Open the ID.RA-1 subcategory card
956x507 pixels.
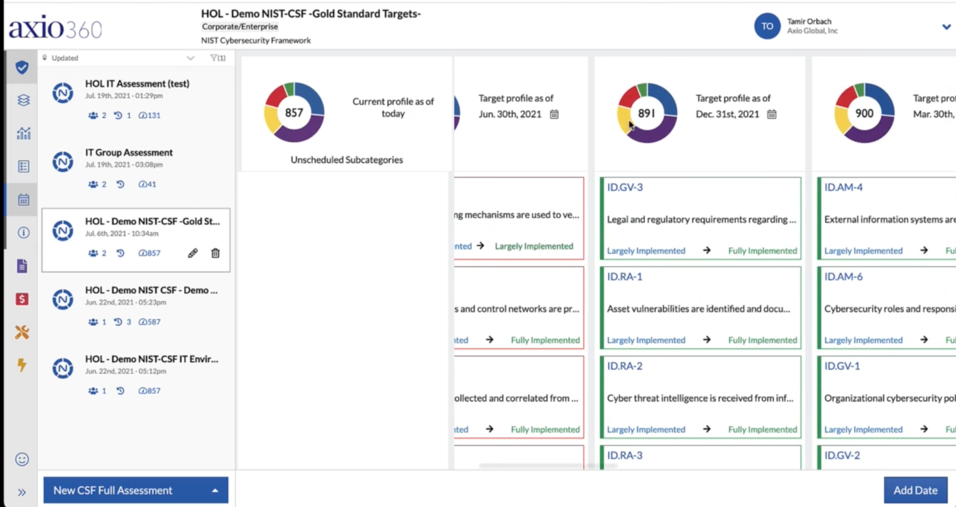[x=700, y=308]
